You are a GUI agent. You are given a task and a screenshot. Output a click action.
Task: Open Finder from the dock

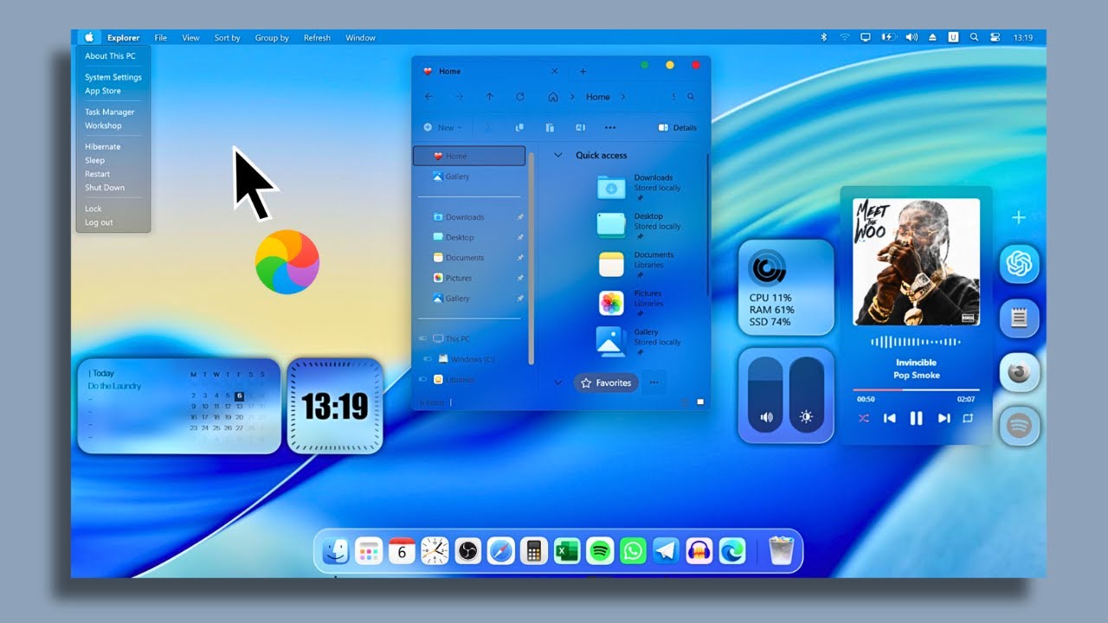[336, 551]
